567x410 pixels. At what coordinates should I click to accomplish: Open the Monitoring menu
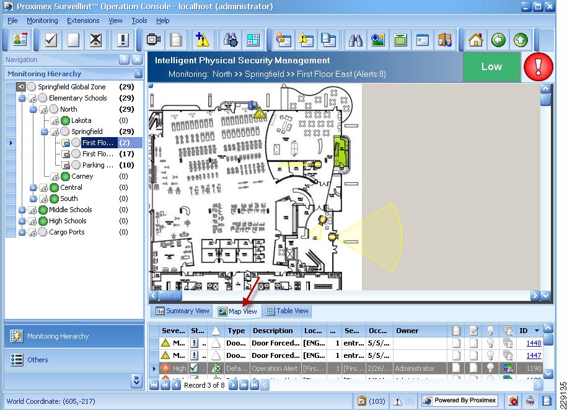(x=42, y=20)
